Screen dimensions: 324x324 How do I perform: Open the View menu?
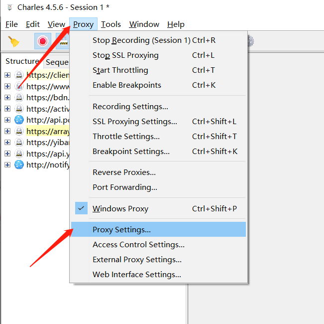click(56, 24)
